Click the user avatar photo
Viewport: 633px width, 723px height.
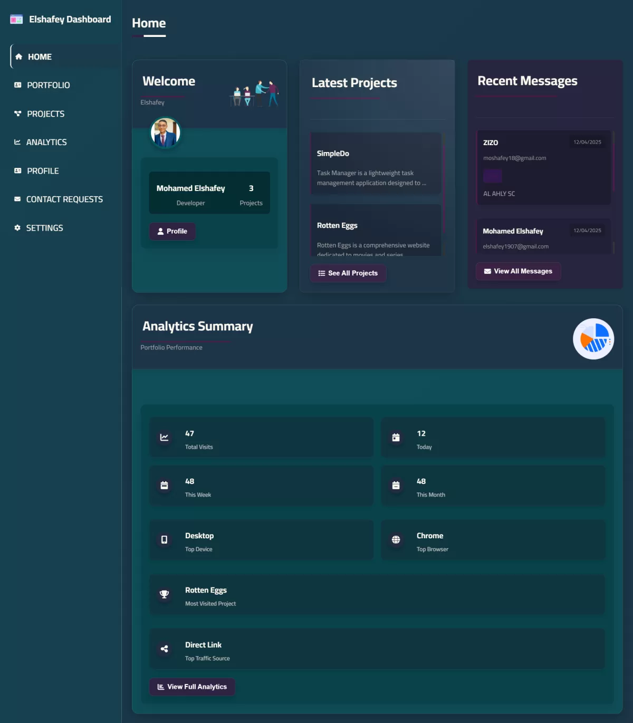tap(166, 133)
